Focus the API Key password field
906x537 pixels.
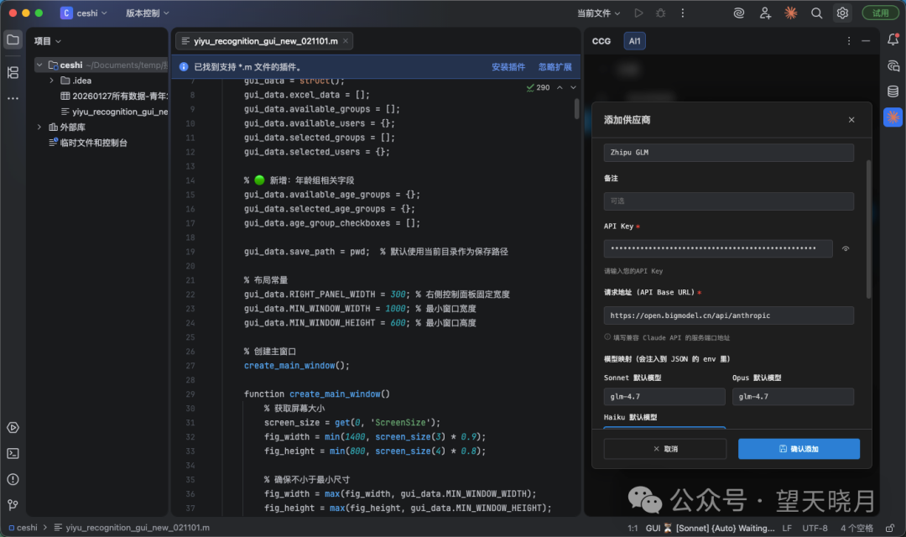(717, 248)
